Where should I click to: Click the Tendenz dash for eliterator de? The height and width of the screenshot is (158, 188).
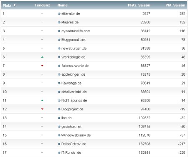pos(42,13)
